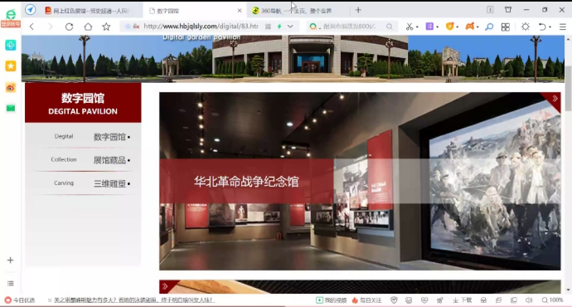This screenshot has width=572, height=307.
Task: Click the 华北革命战争纪念馆 banner image
Action: tap(360, 181)
